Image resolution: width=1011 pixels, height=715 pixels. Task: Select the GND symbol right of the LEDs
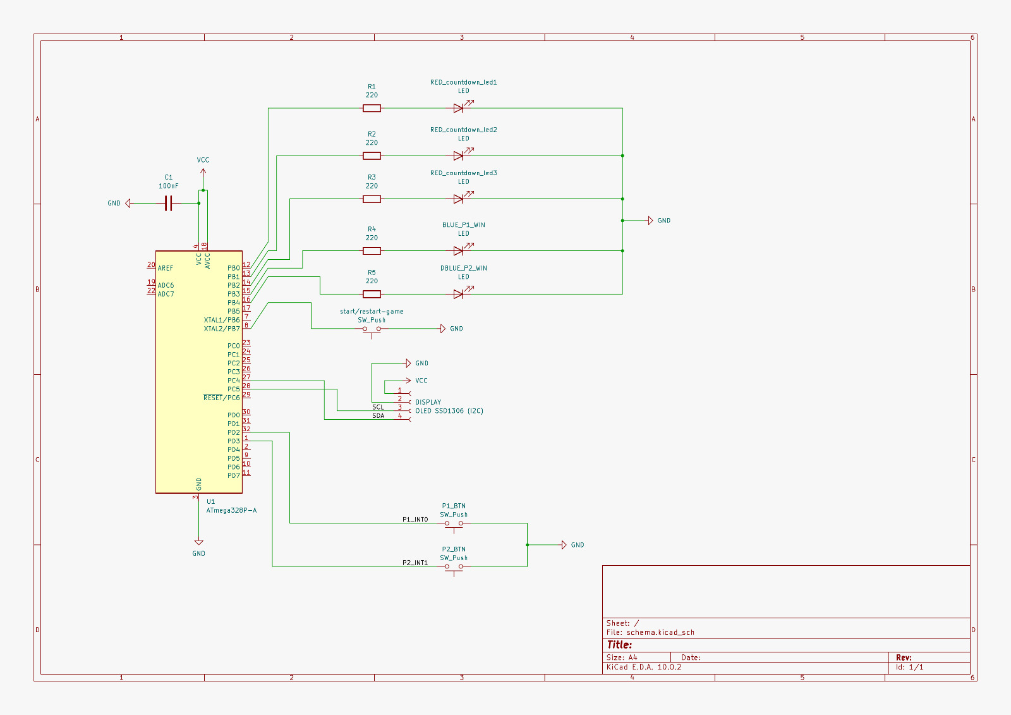point(651,221)
